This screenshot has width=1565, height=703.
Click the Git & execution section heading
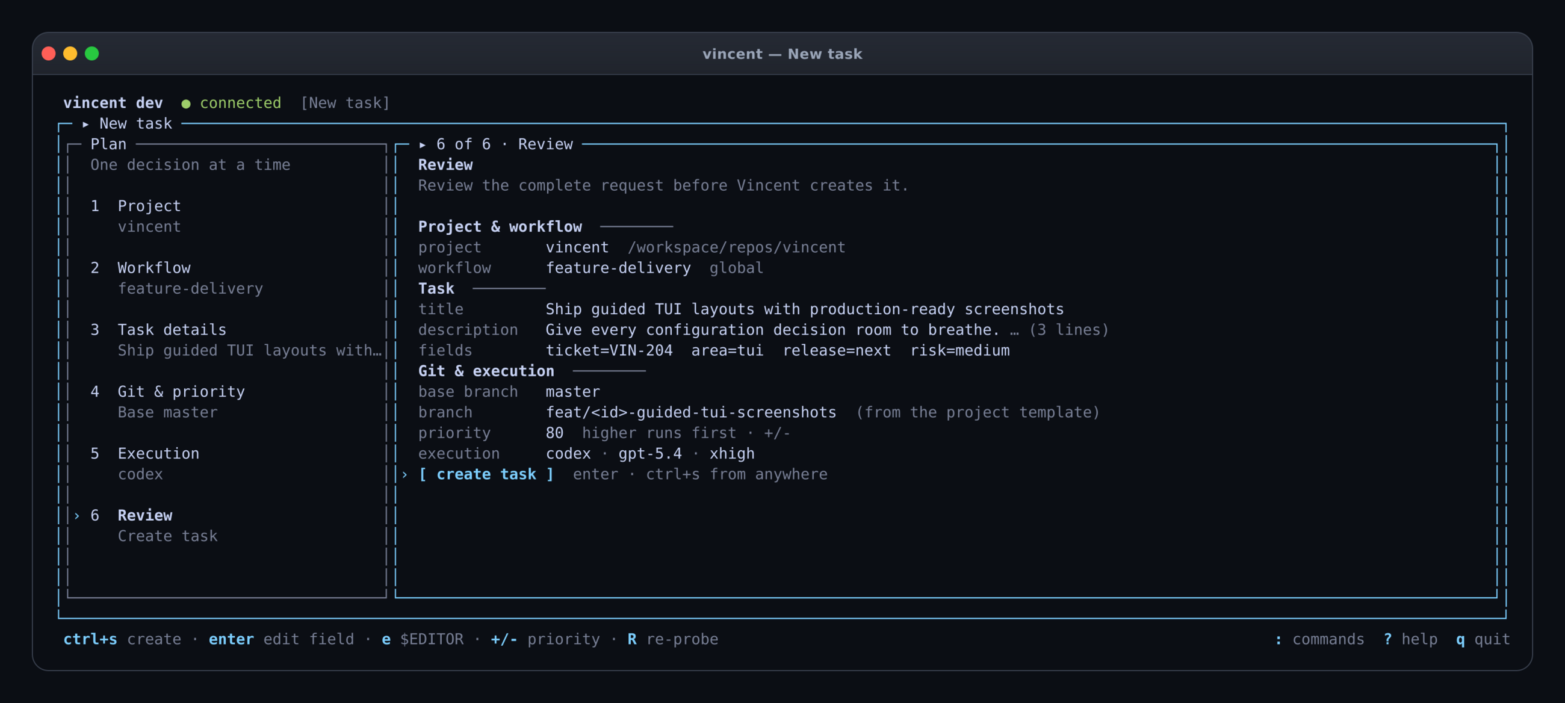click(486, 371)
